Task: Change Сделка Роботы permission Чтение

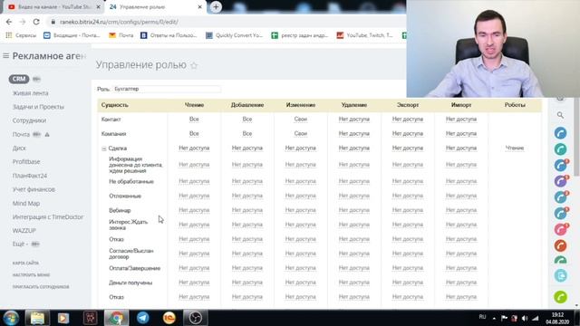Action: click(515, 149)
